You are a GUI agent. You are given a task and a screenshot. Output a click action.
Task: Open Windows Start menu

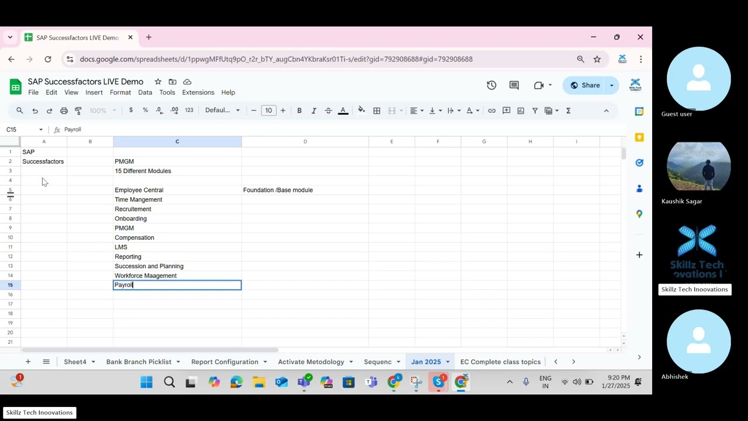[146, 382]
